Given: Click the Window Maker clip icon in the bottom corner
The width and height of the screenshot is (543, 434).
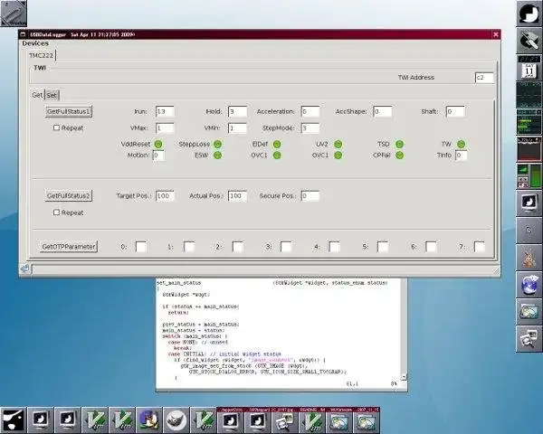Looking at the screenshot, I should [14, 420].
